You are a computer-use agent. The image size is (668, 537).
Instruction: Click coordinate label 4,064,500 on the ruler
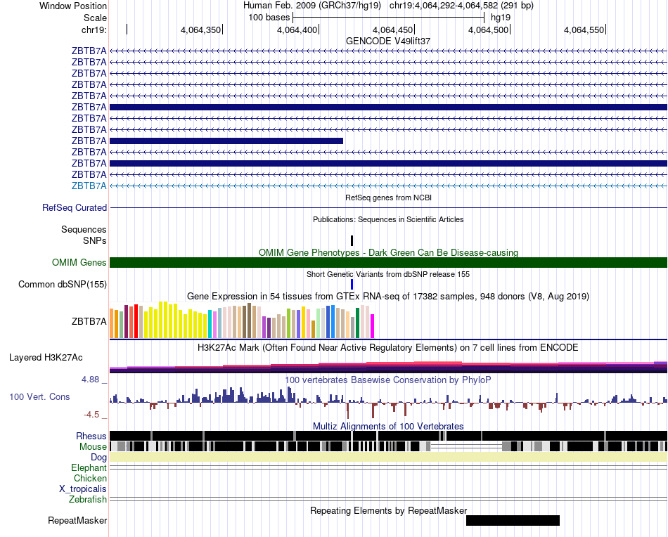pos(488,30)
